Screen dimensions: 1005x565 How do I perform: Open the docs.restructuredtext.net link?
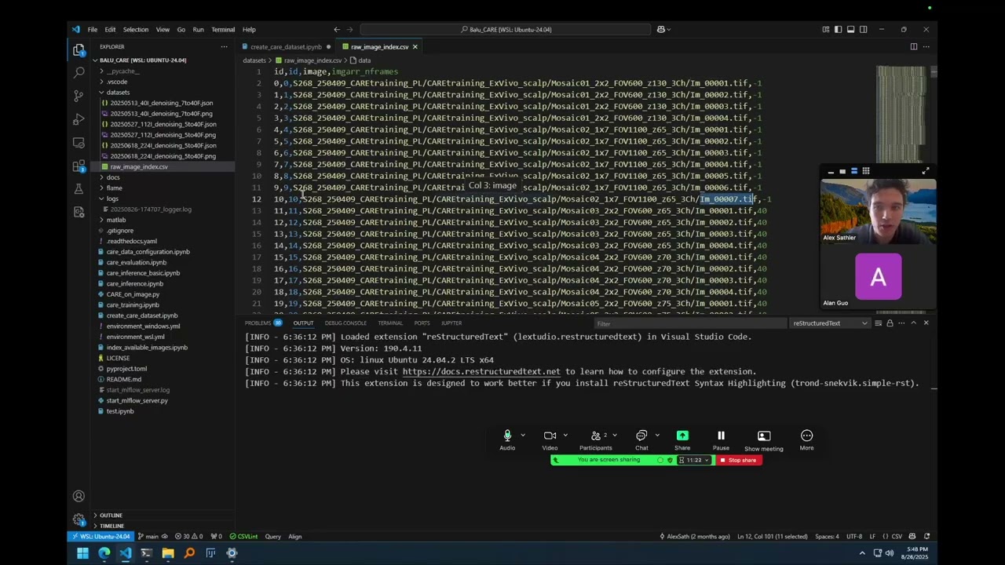point(481,372)
